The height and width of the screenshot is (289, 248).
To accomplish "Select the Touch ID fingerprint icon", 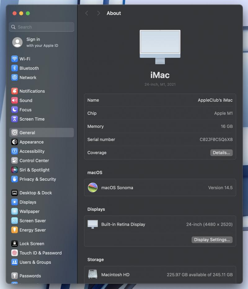I will pos(15,253).
